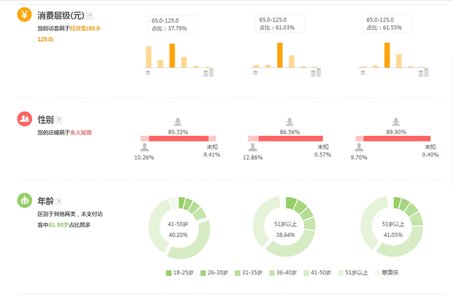Toggle the 41-50岁 legend entry
This screenshot has width=453, height=298.
319,273
